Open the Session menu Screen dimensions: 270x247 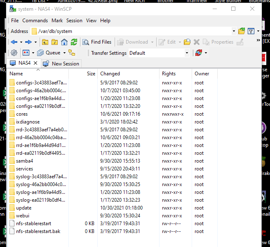pyautogui.click(x=74, y=21)
